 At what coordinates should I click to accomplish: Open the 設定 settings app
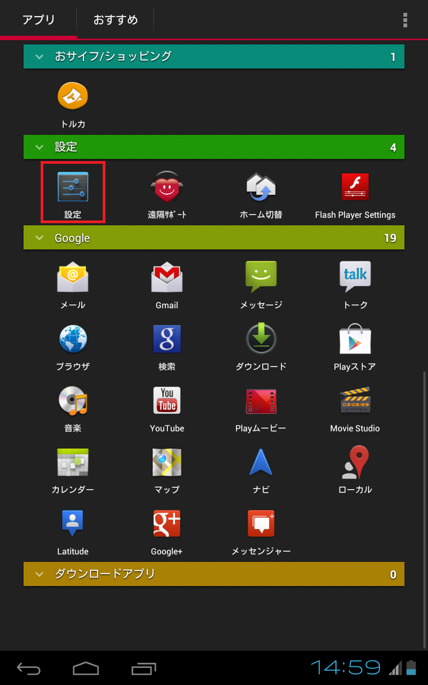[x=73, y=193]
